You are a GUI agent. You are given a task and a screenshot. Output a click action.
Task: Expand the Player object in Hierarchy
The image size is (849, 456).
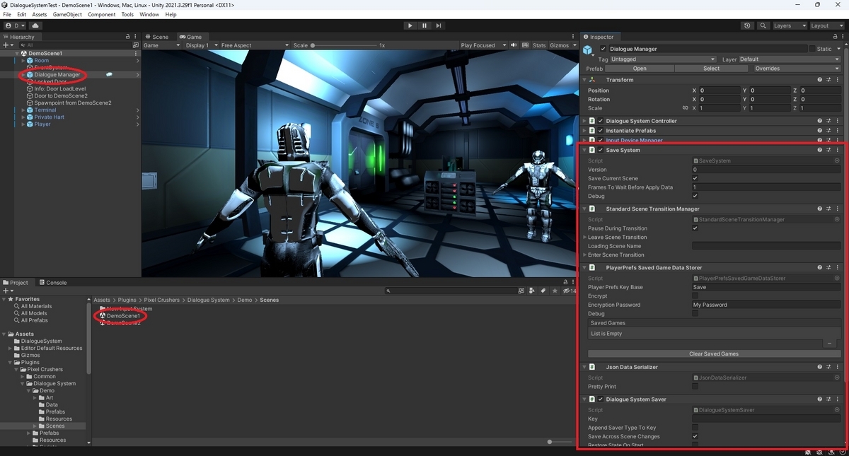23,124
